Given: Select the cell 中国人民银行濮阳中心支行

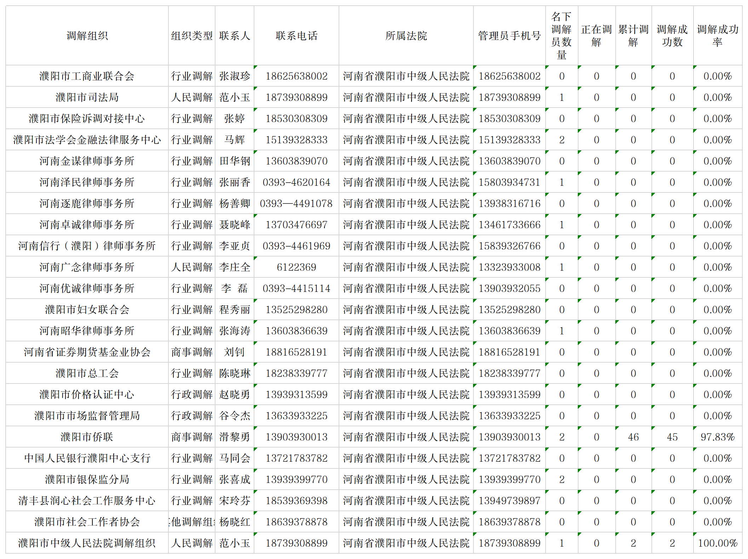Looking at the screenshot, I should [x=87, y=458].
